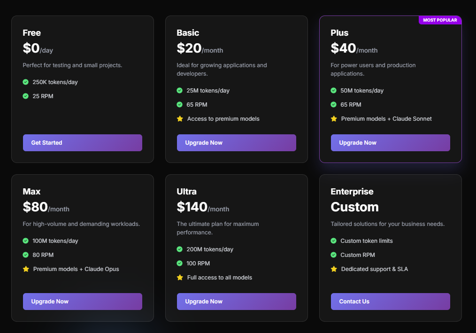The height and width of the screenshot is (333, 476).
Task: Click star icon beside Full access to all models
Action: (x=180, y=278)
